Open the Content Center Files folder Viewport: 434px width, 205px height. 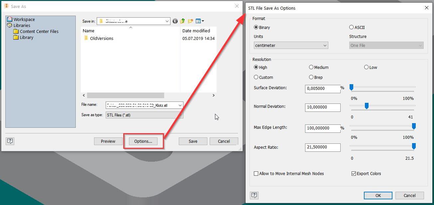pos(36,31)
